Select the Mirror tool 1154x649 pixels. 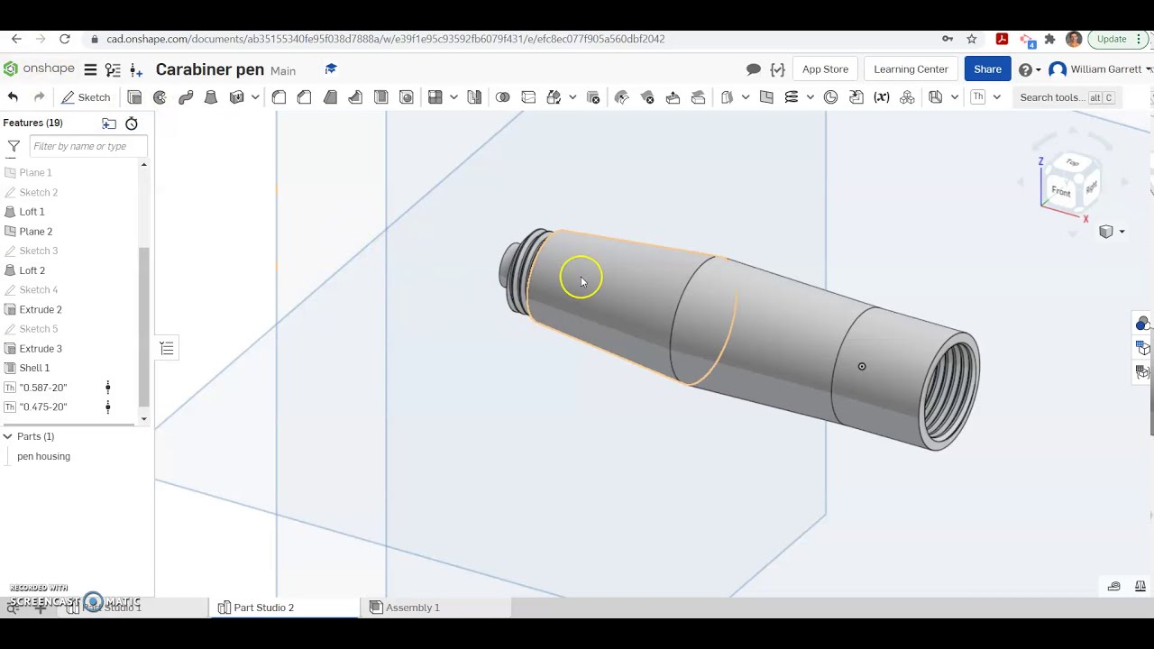pos(474,97)
